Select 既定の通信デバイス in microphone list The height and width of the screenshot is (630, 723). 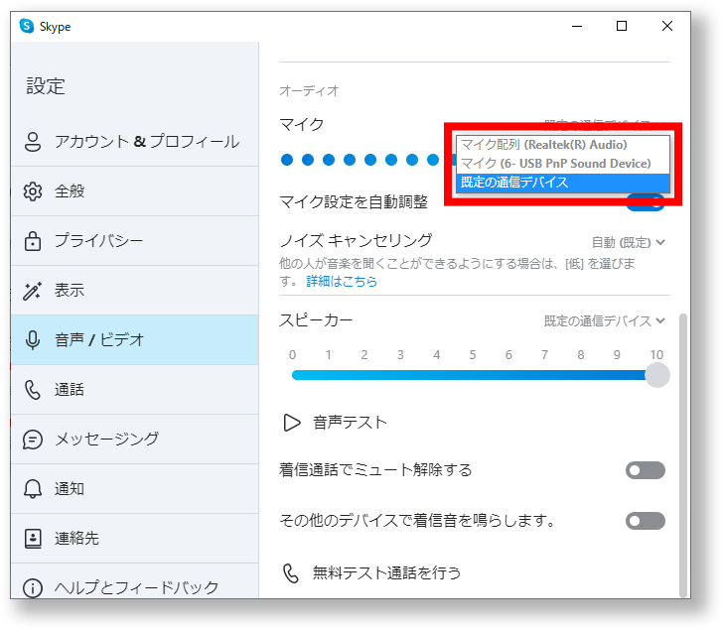[562, 183]
